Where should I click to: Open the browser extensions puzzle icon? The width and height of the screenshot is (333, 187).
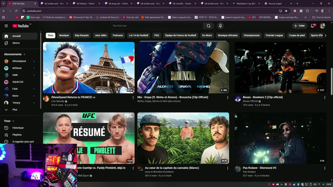pyautogui.click(x=307, y=11)
